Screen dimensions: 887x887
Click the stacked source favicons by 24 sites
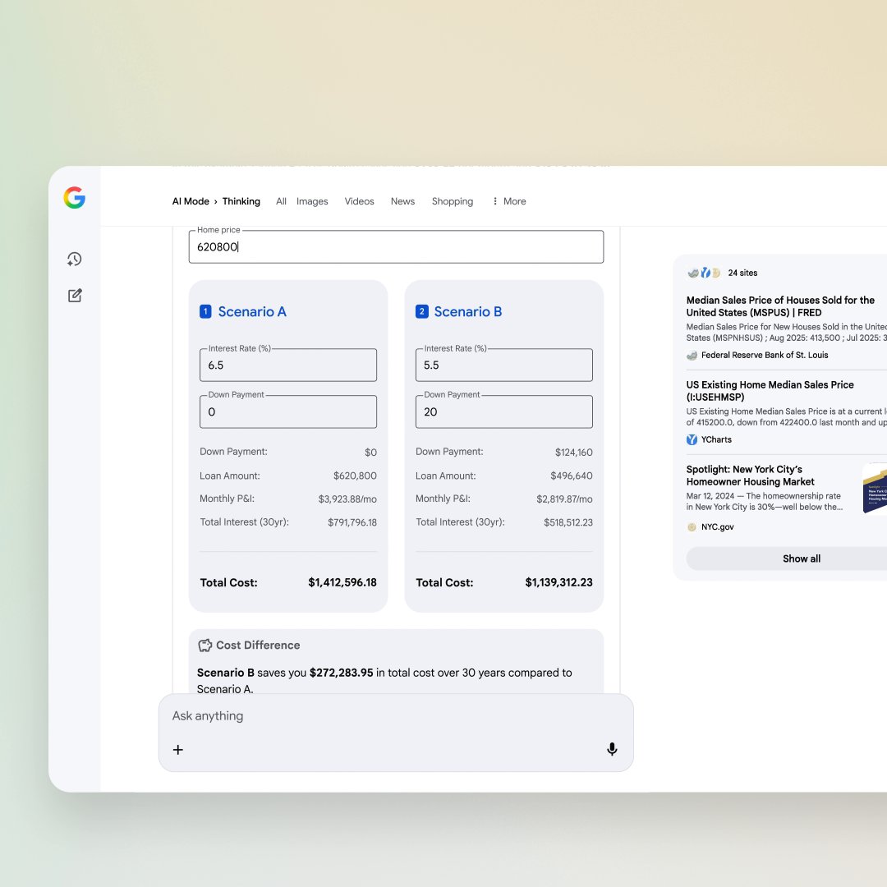point(704,273)
